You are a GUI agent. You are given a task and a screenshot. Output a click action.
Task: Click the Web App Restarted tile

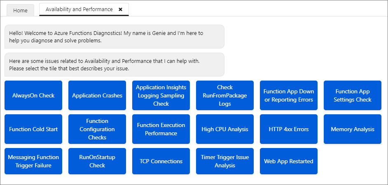pos(289,161)
